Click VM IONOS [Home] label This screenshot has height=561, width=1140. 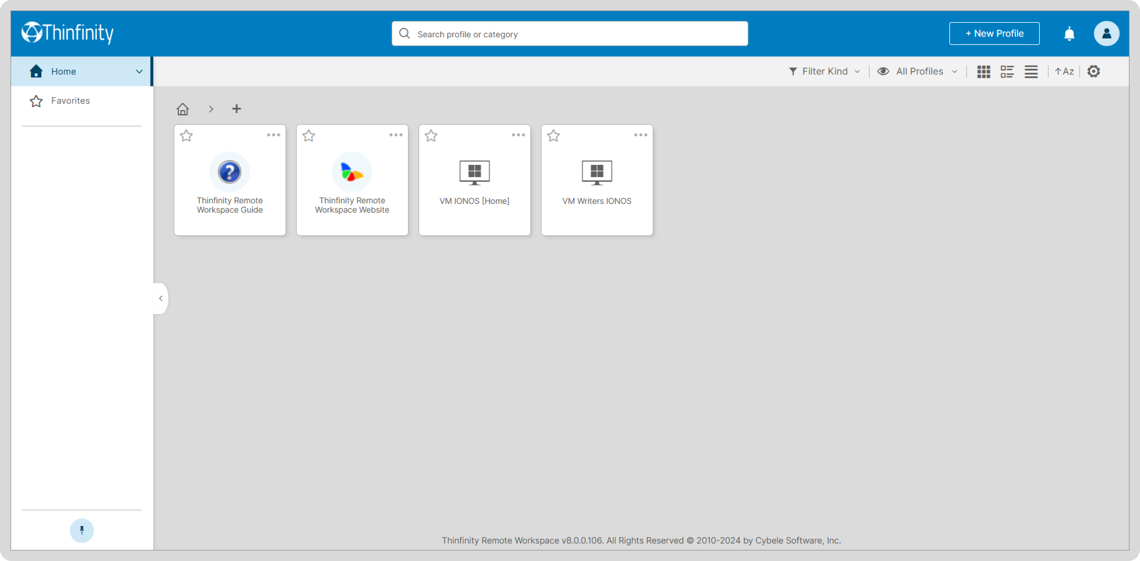(474, 201)
